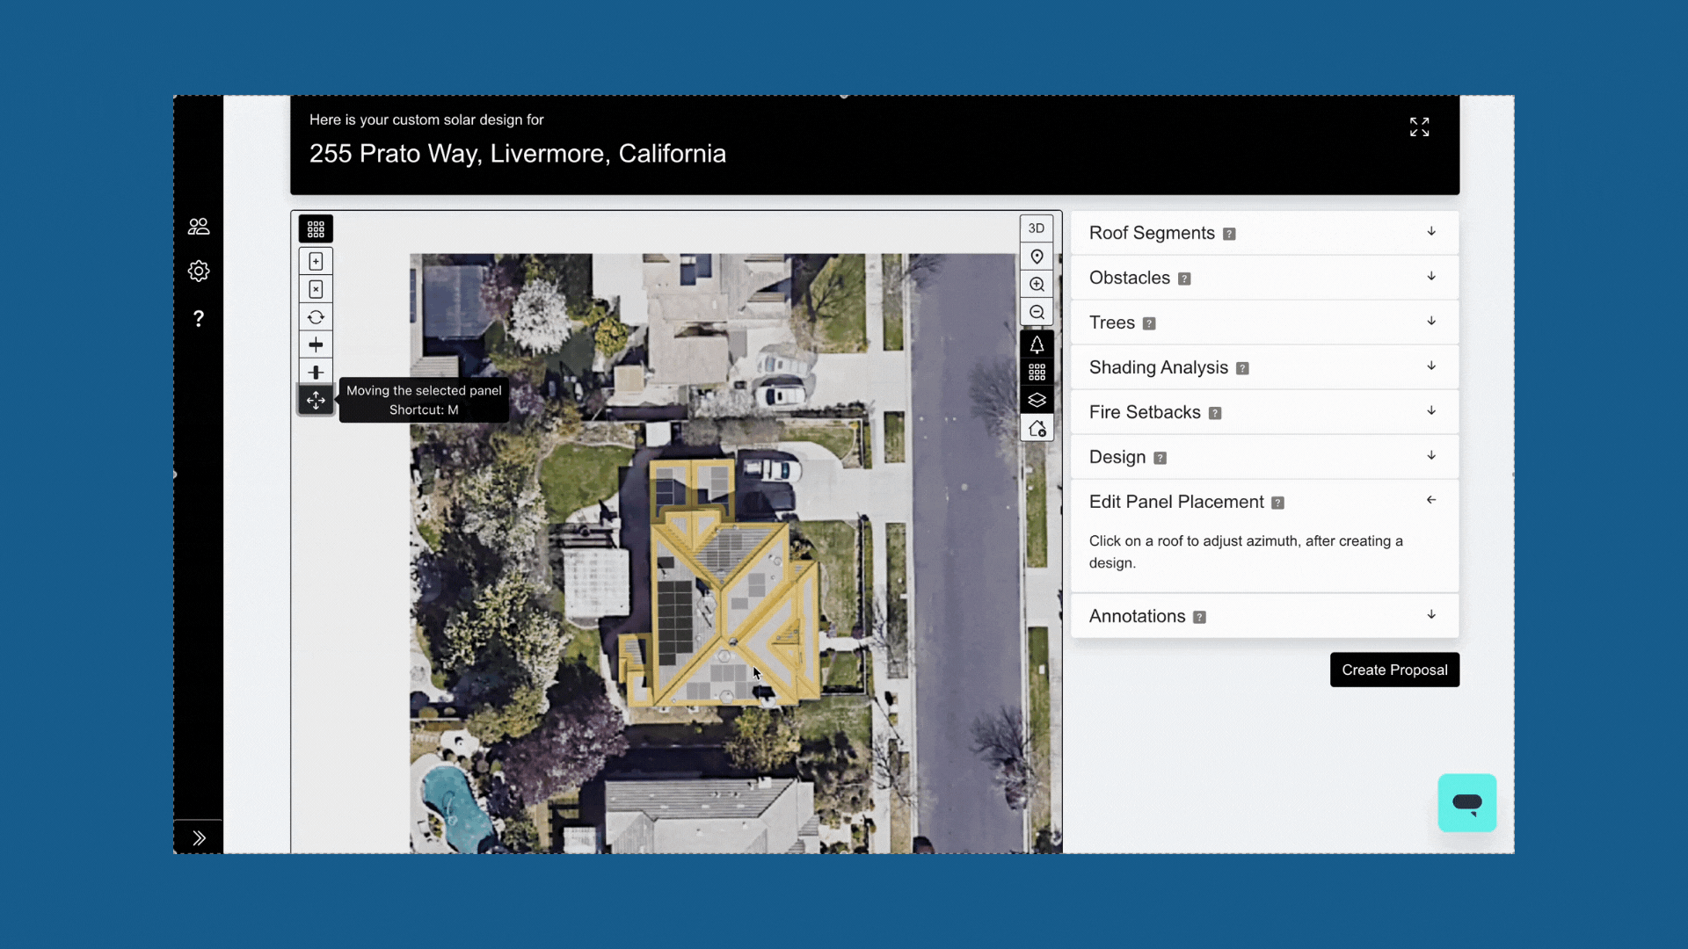Expand the Trees section

pyautogui.click(x=1264, y=322)
